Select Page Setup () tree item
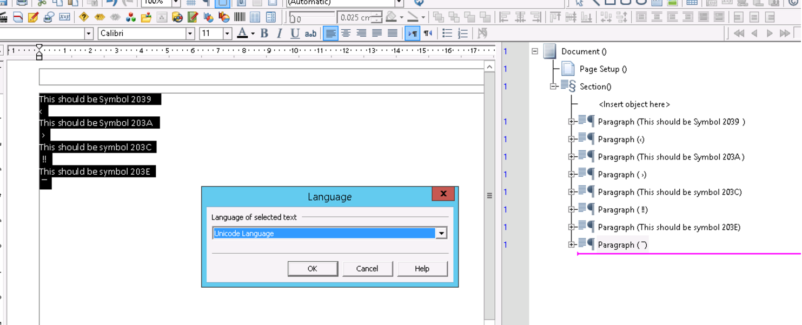The height and width of the screenshot is (325, 802). click(x=603, y=69)
